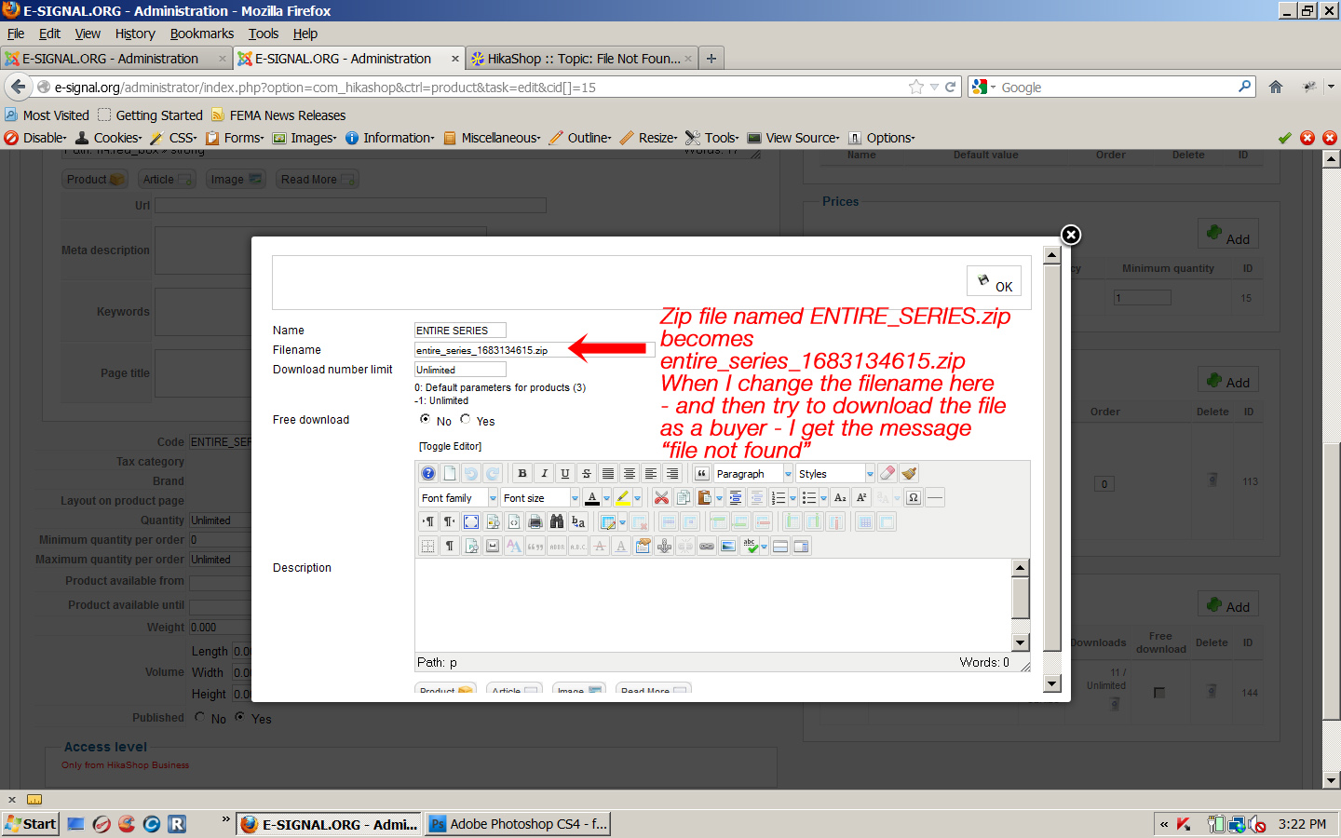Apply Underline formatting in the editor
1341x838 pixels.
click(565, 474)
